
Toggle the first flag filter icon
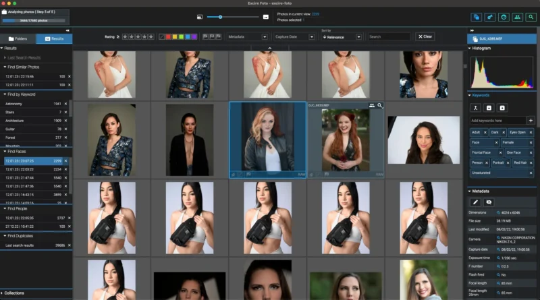click(x=205, y=36)
